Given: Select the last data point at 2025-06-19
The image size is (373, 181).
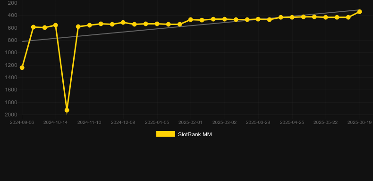Looking at the screenshot, I should (359, 12).
